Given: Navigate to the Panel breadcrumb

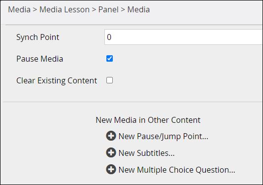Looking at the screenshot, I should pyautogui.click(x=108, y=9).
